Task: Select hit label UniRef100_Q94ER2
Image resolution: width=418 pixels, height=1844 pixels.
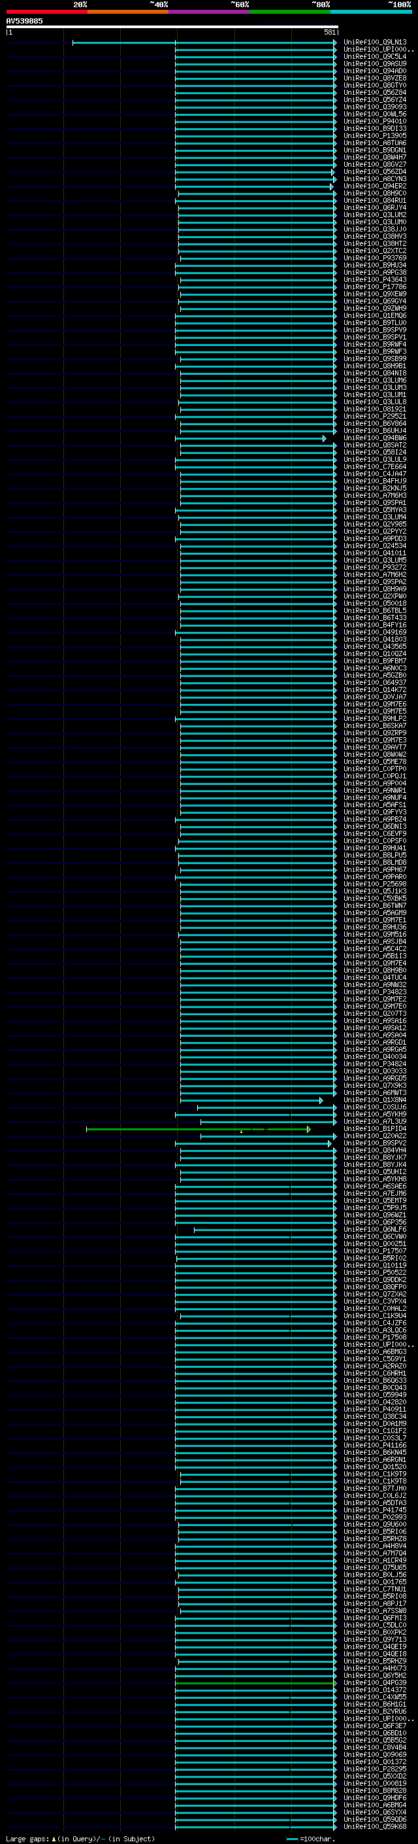Action: point(374,186)
